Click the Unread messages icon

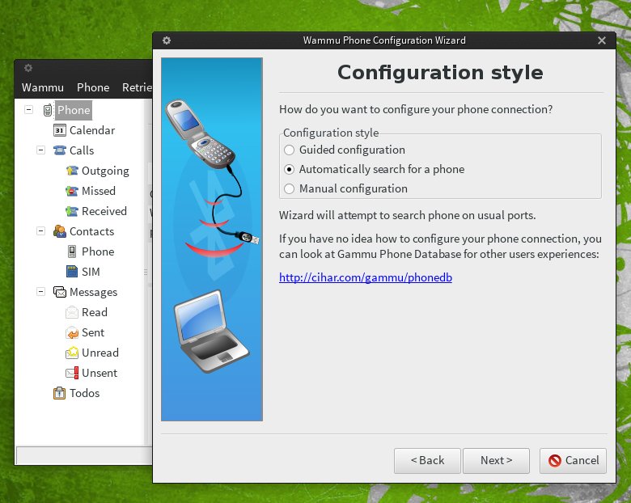[72, 353]
